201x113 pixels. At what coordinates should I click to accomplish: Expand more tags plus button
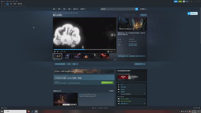click(144, 56)
